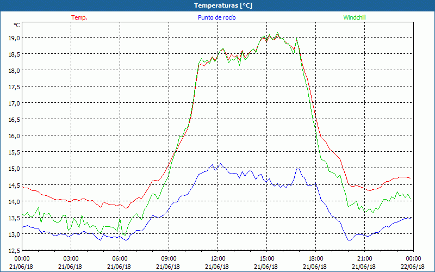Click the 12:00 time axis label
The width and height of the screenshot is (435, 272).
(x=218, y=259)
